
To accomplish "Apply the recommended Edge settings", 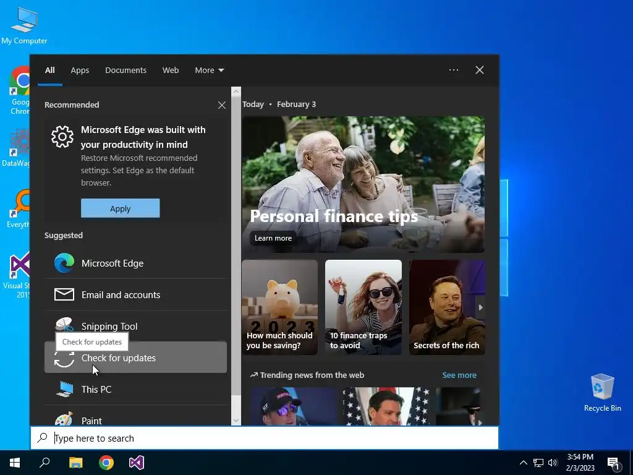I will 121,208.
